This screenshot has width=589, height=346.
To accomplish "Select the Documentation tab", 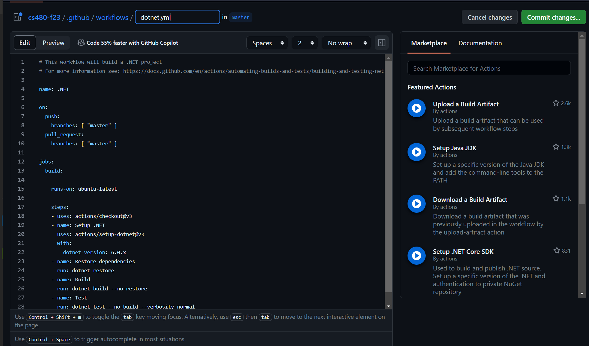I will point(480,43).
